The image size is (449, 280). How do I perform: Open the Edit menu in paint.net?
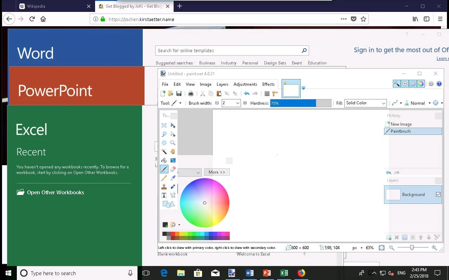[177, 84]
